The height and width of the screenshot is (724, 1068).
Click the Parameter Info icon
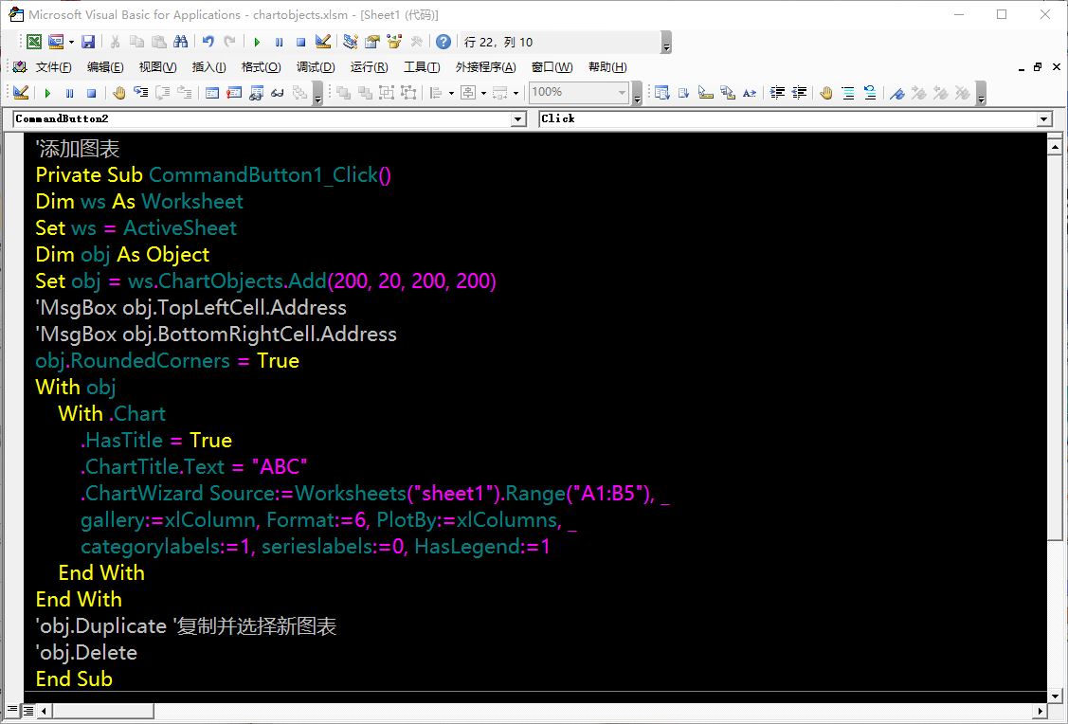pos(728,93)
